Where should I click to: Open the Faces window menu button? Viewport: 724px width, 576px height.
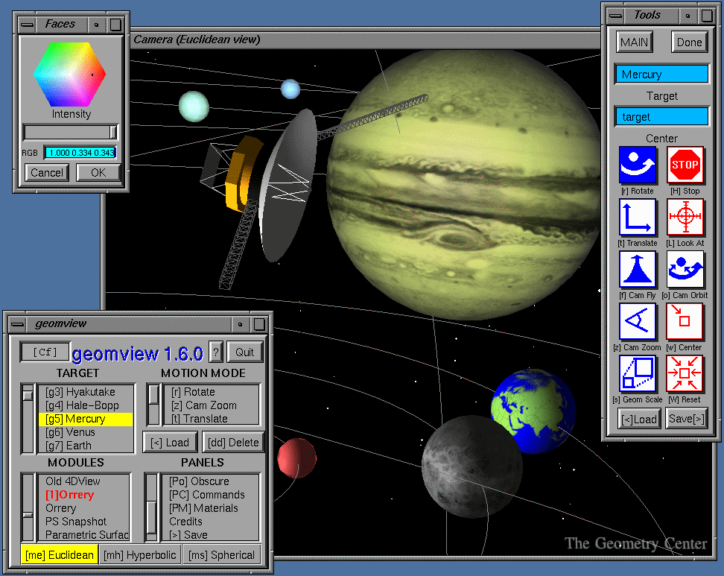[28, 24]
